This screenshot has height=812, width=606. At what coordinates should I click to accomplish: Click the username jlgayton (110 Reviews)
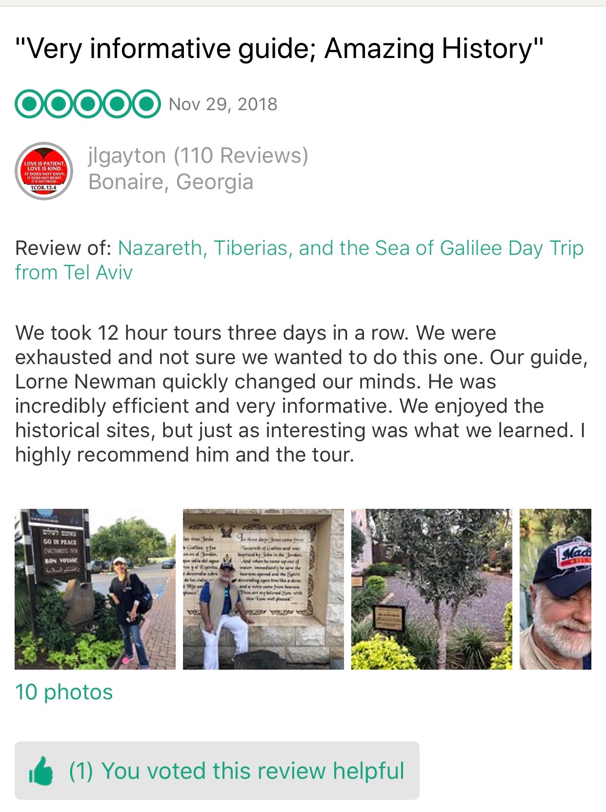(x=198, y=155)
